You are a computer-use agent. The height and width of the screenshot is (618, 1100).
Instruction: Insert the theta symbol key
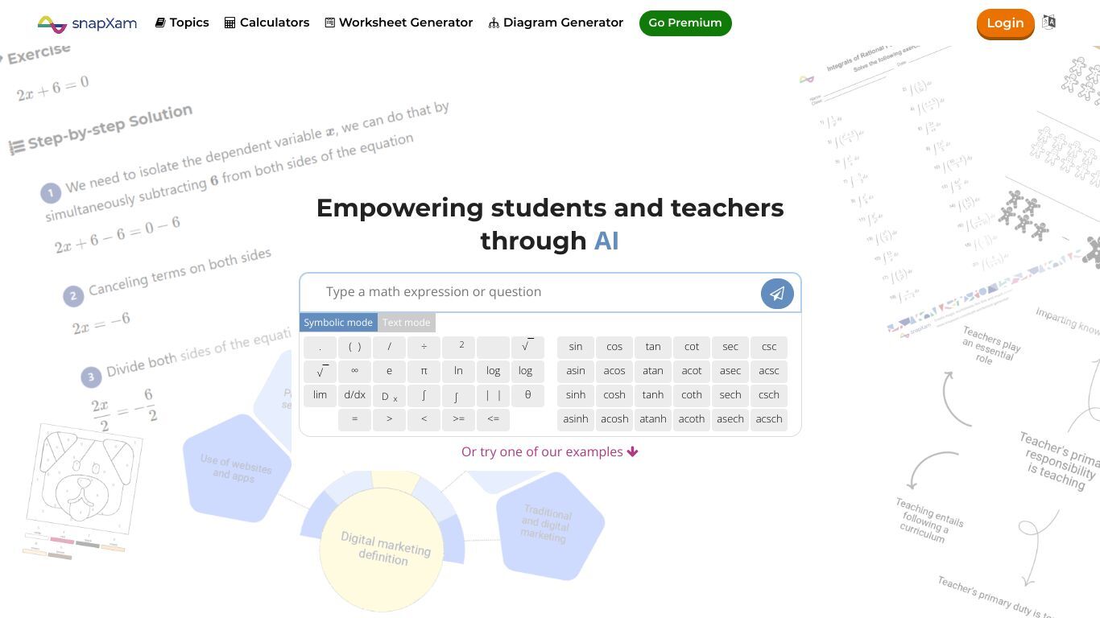point(527,395)
